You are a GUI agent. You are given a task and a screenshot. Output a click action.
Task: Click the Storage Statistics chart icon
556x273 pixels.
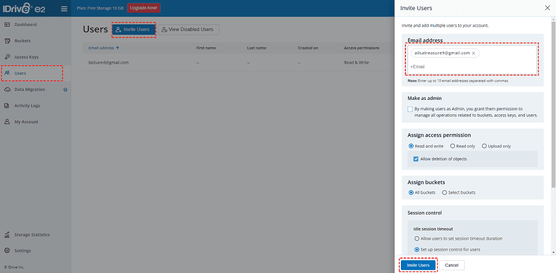(x=7, y=235)
